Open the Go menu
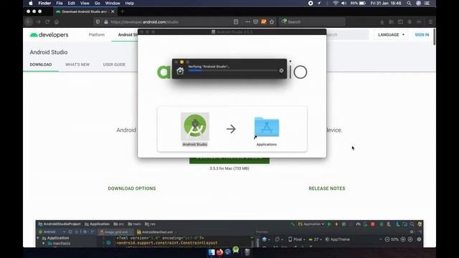The image size is (459, 258). coord(98,3)
